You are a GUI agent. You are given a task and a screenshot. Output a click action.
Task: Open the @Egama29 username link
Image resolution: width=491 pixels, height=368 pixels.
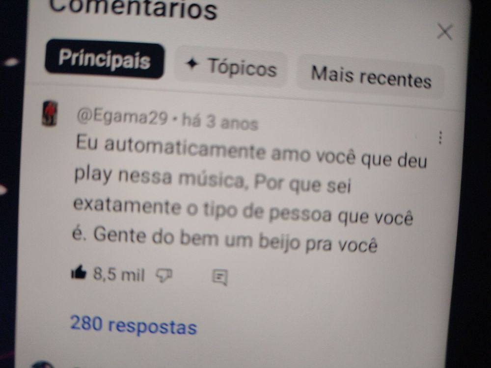pyautogui.click(x=122, y=117)
